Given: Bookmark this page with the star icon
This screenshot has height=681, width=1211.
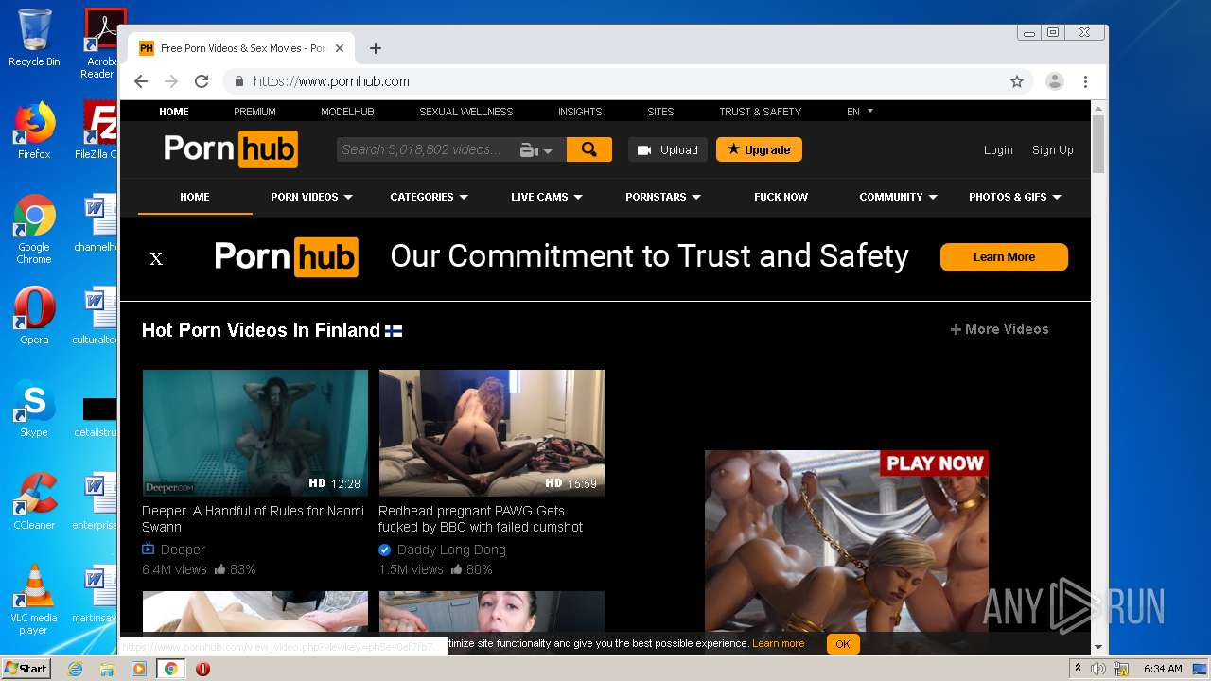Looking at the screenshot, I should [x=1017, y=81].
